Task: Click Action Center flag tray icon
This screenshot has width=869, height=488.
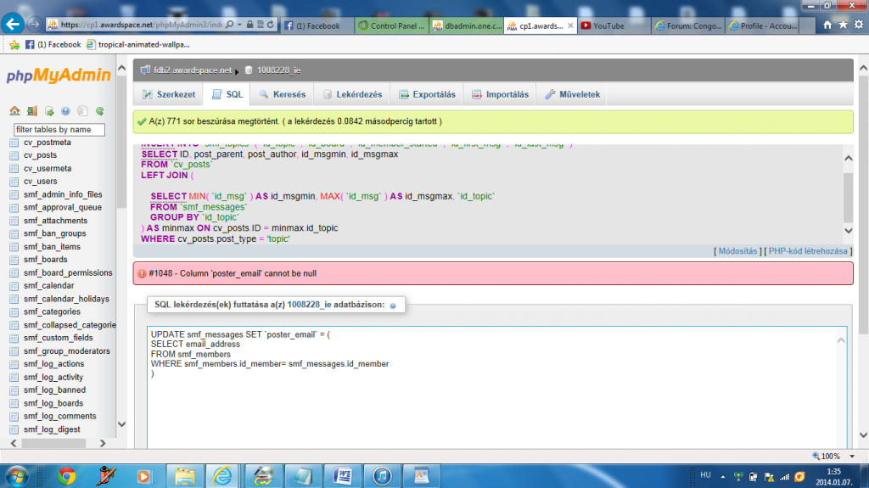Action: point(769,476)
